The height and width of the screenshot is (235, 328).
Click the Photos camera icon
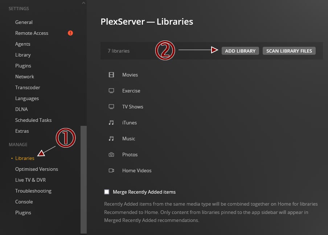tap(111, 154)
